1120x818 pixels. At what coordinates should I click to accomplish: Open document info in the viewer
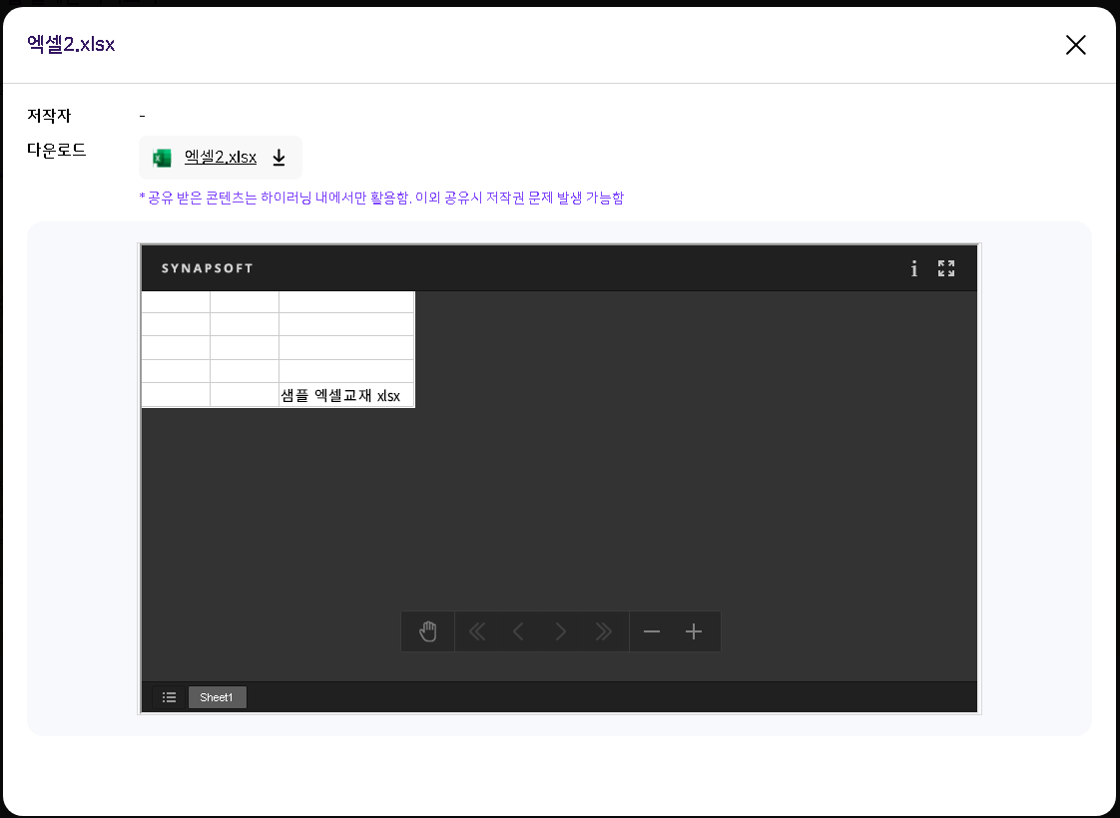tap(913, 268)
